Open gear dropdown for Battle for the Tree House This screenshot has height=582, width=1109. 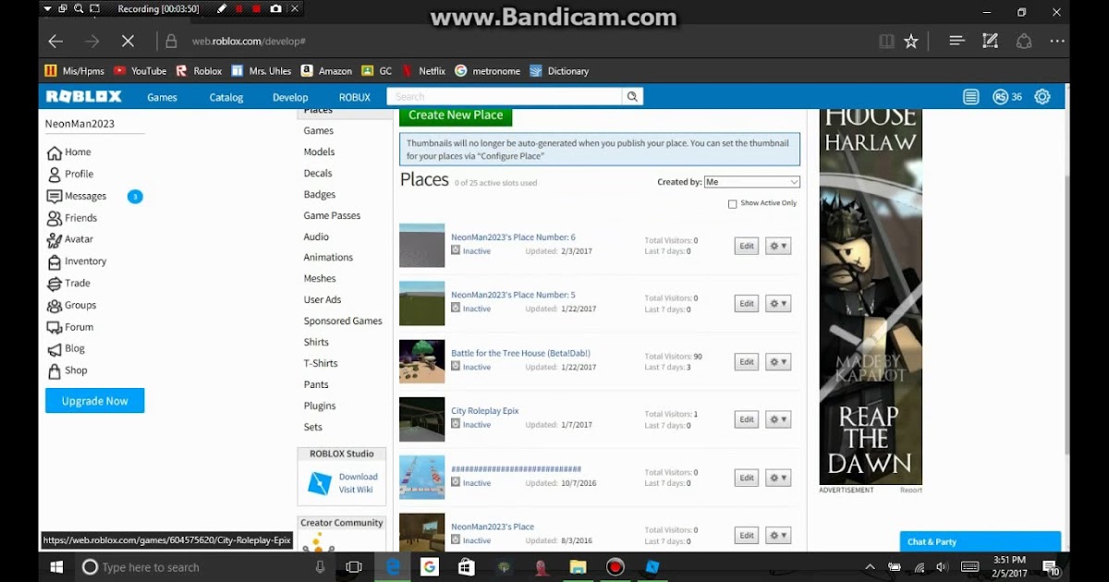click(x=778, y=362)
